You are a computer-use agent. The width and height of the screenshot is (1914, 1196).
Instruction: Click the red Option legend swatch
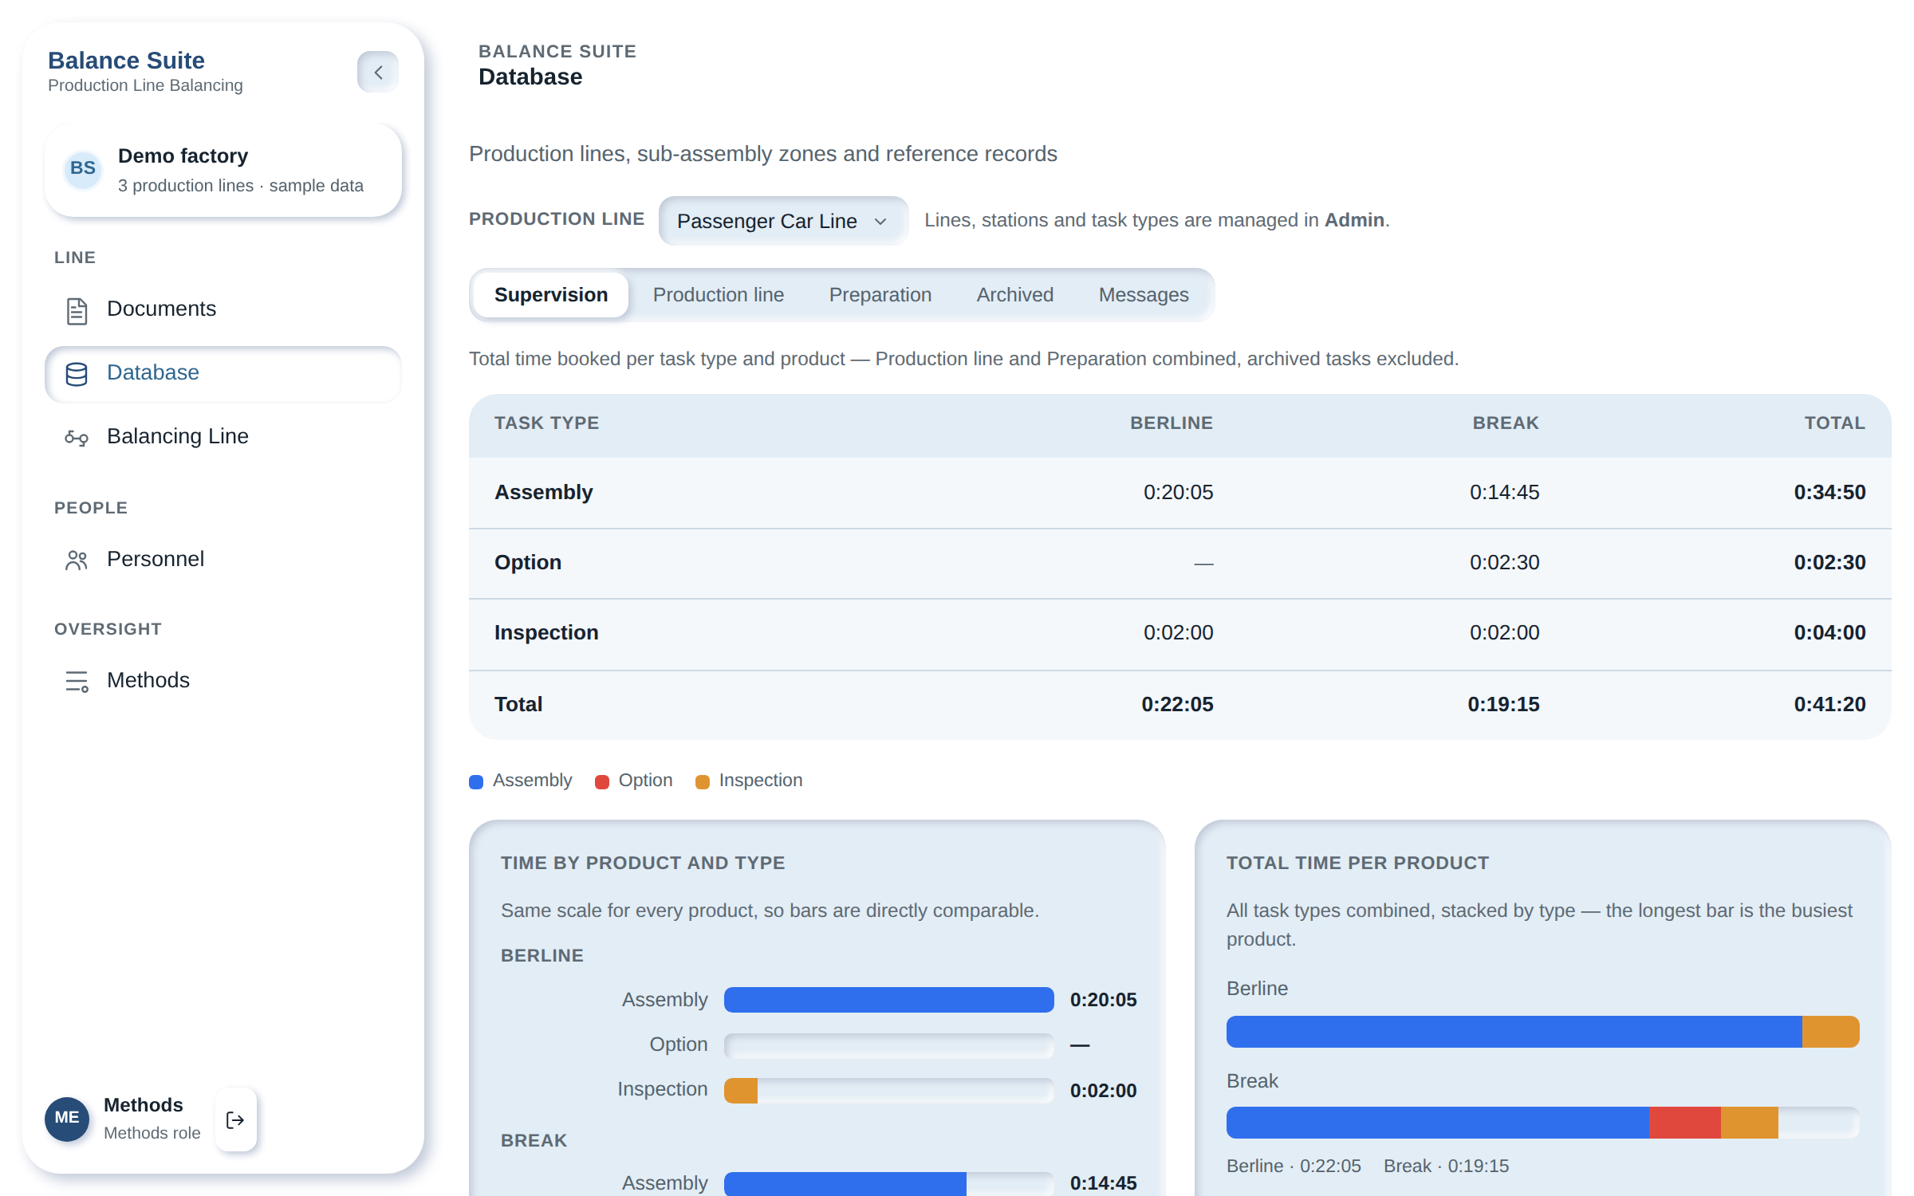602,781
